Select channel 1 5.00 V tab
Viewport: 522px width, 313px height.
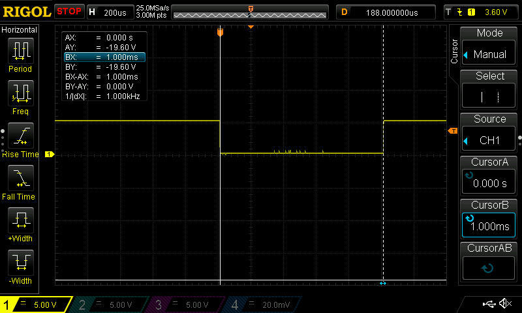click(36, 305)
